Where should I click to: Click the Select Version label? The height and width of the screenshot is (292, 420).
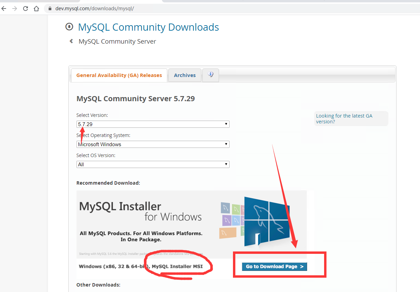(x=92, y=115)
